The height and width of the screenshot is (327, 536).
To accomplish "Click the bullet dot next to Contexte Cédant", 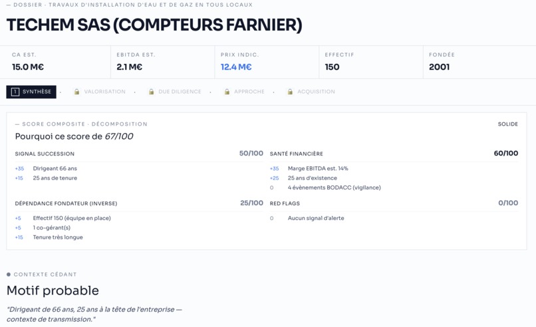I will pyautogui.click(x=9, y=274).
